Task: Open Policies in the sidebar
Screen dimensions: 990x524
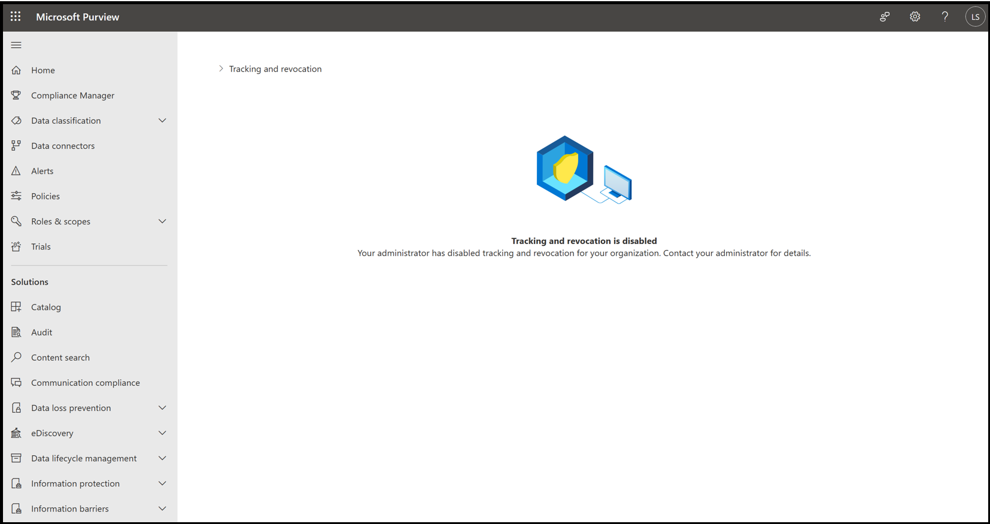Action: click(x=45, y=196)
